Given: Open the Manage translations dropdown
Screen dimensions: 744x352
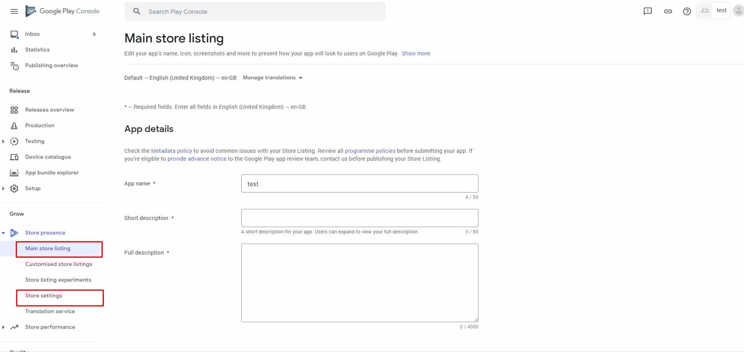Looking at the screenshot, I should pyautogui.click(x=272, y=78).
